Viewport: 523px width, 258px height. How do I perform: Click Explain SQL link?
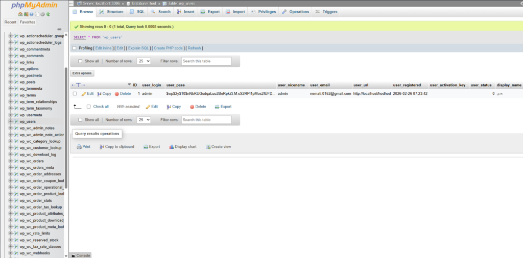[138, 48]
